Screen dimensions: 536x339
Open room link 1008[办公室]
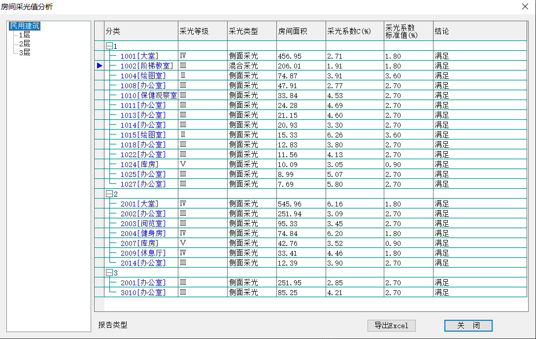pos(143,86)
